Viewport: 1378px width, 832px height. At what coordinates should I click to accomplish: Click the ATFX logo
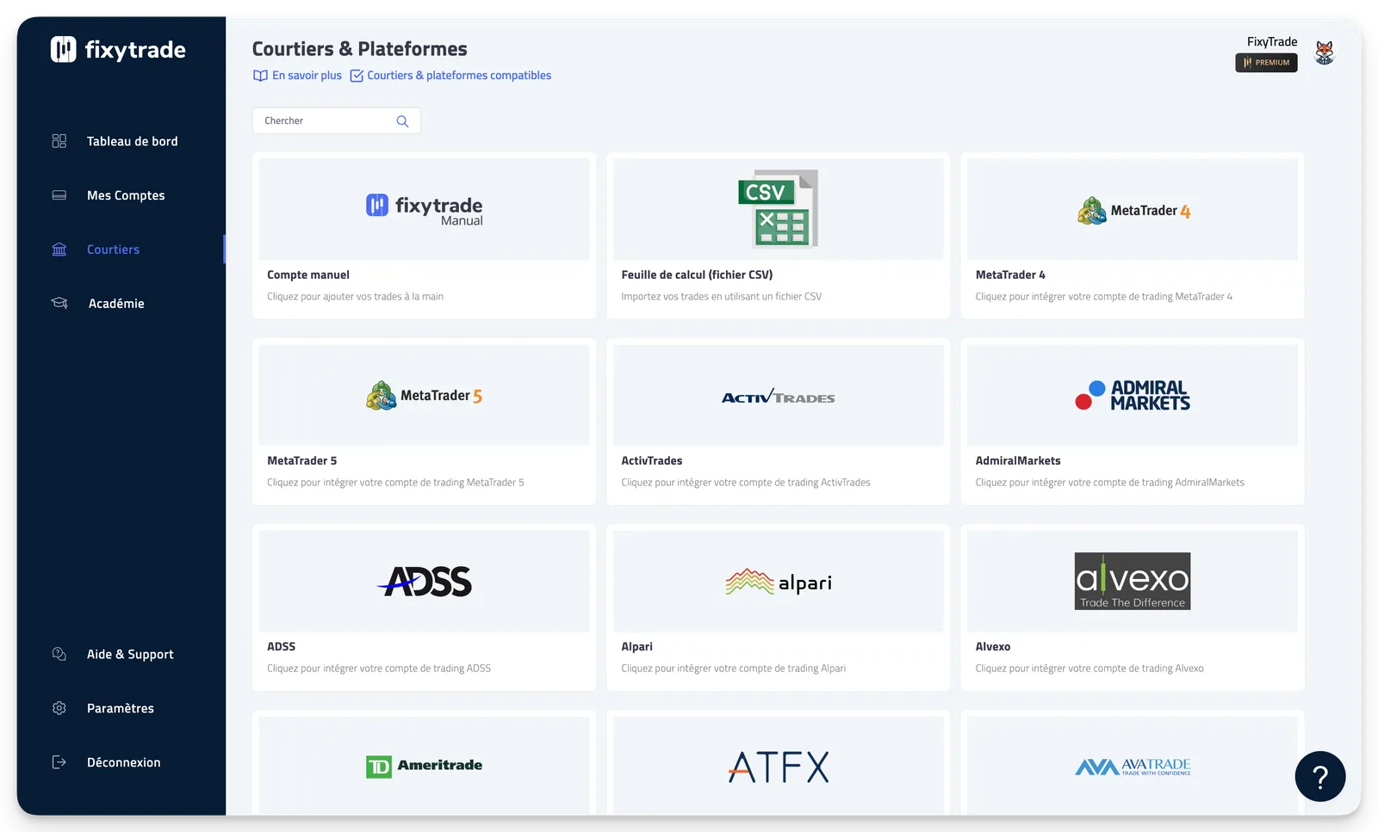click(x=779, y=767)
